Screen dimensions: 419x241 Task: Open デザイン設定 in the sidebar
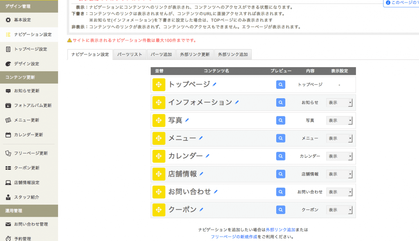27,64
